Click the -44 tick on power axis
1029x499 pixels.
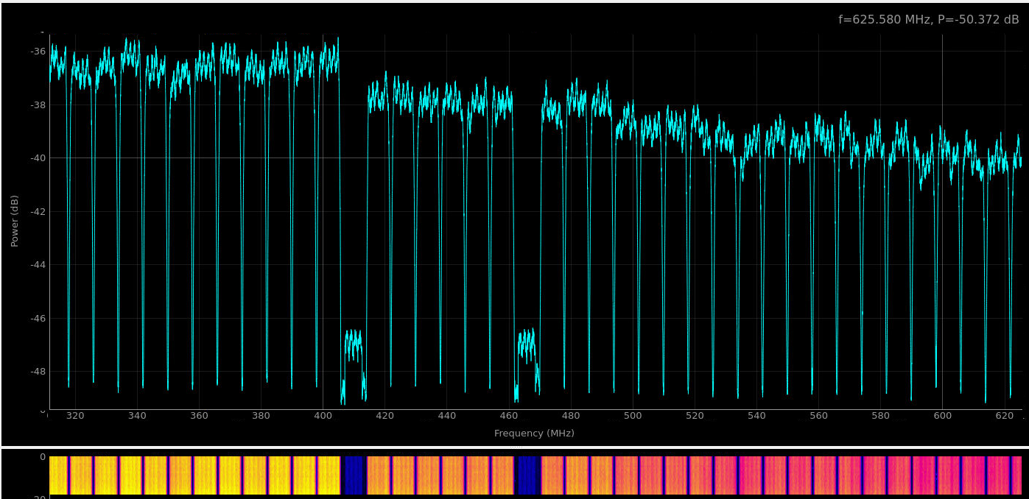pyautogui.click(x=38, y=265)
